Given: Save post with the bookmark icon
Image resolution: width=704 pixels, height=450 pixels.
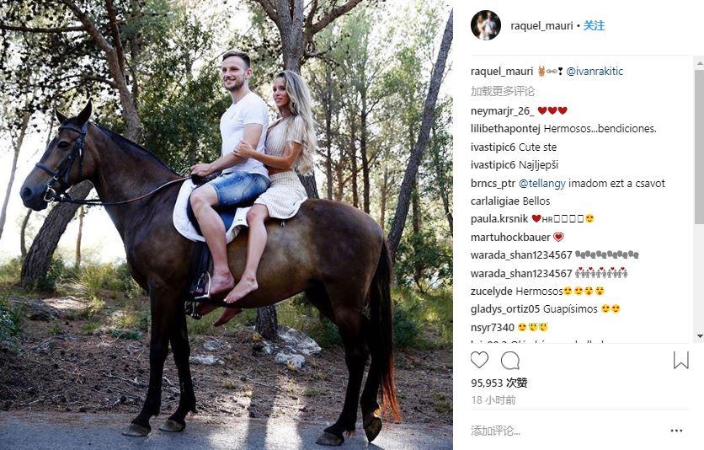Looking at the screenshot, I should point(680,360).
